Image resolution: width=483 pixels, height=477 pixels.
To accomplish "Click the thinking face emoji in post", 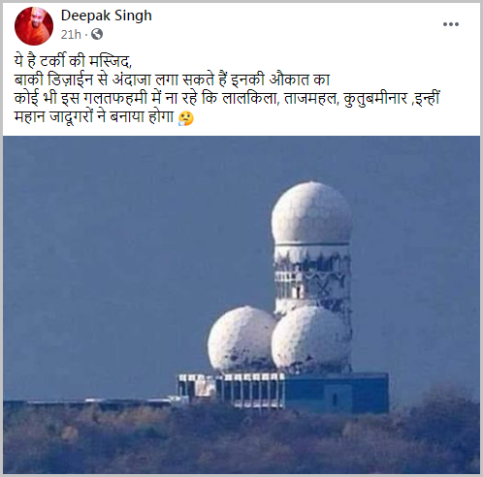I will click(186, 118).
